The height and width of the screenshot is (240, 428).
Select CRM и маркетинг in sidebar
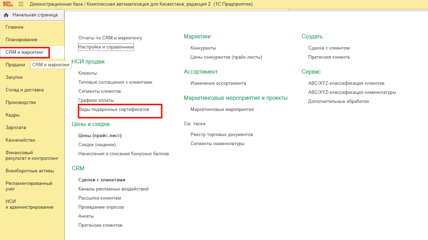(x=24, y=52)
